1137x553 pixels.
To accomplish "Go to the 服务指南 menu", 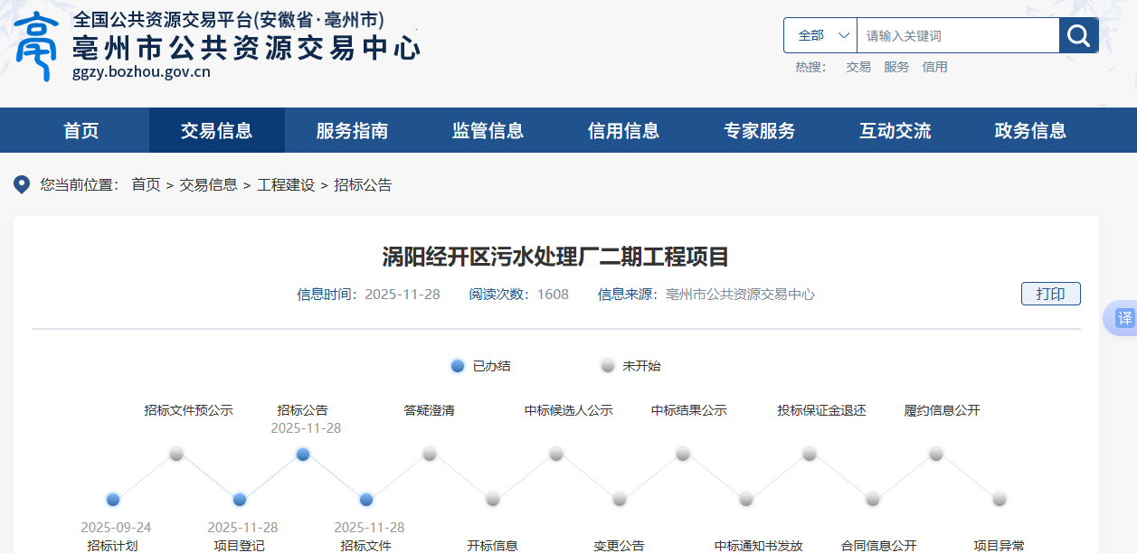I will coord(352,131).
